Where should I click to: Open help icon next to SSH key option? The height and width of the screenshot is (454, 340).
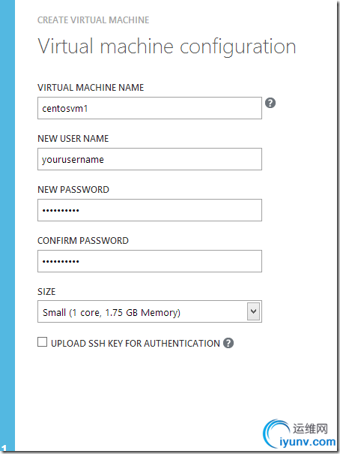point(228,343)
